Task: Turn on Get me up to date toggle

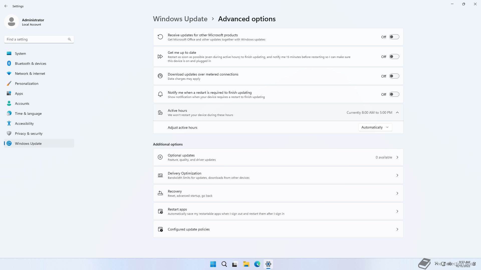Action: click(x=394, y=57)
